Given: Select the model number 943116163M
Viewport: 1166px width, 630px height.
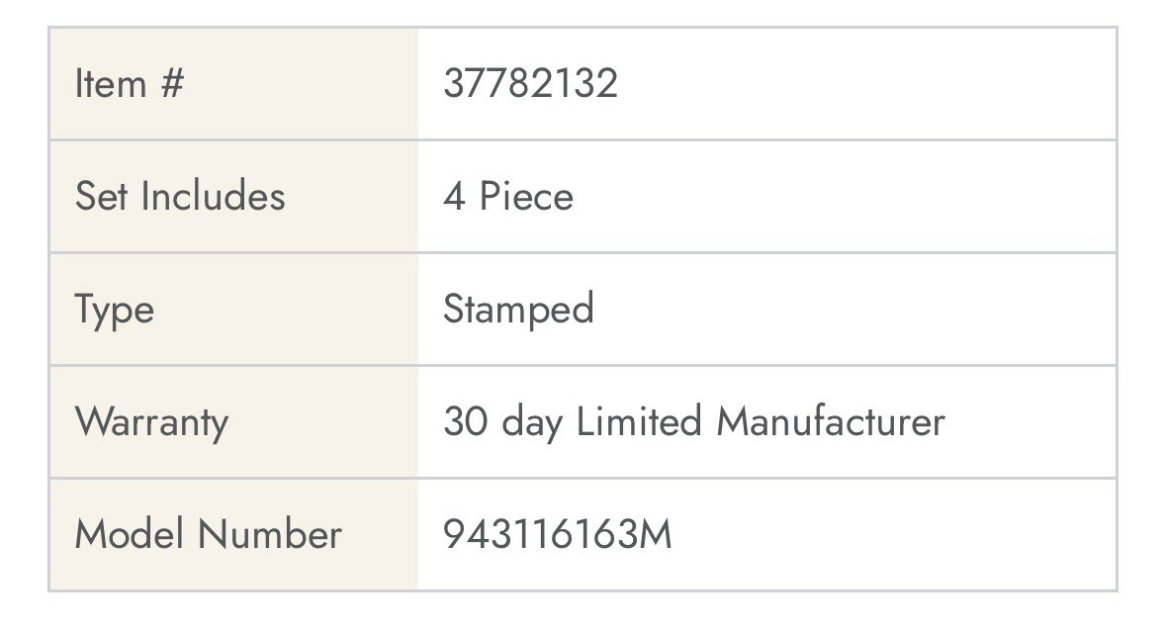Looking at the screenshot, I should click(x=557, y=535).
